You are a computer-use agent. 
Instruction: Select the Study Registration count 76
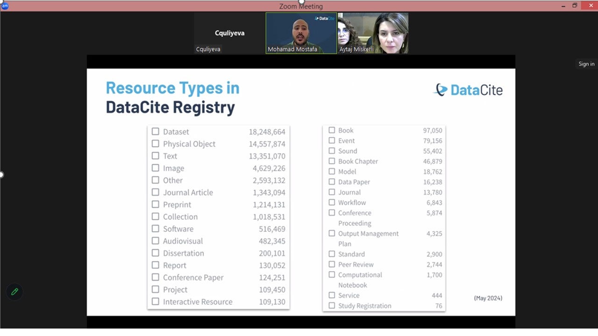[x=439, y=306]
